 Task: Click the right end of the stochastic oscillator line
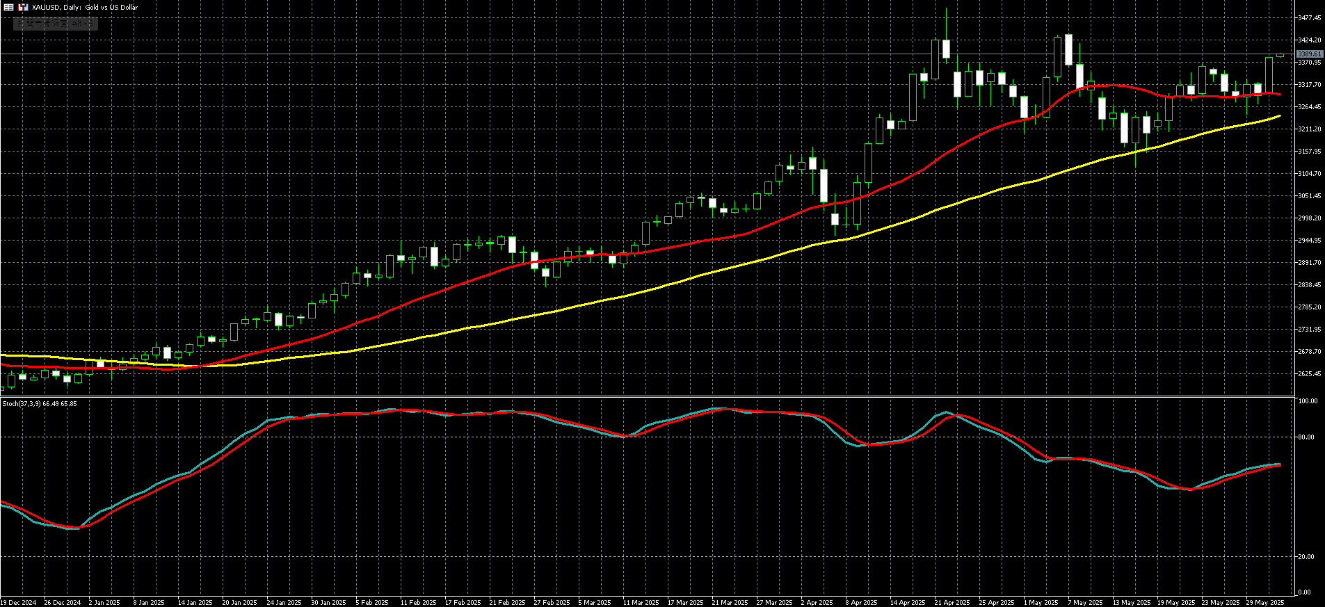pyautogui.click(x=1279, y=464)
